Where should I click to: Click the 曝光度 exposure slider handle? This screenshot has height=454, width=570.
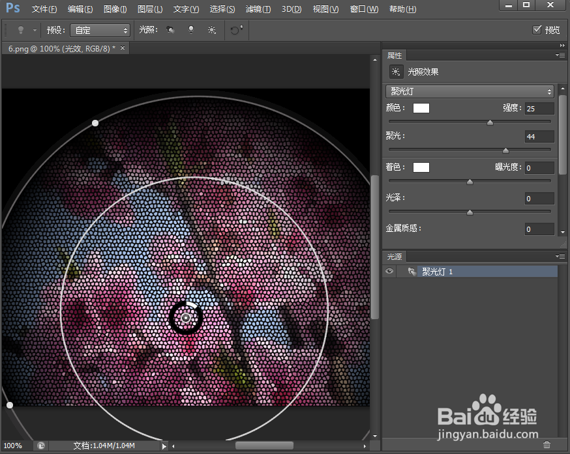[x=470, y=182]
